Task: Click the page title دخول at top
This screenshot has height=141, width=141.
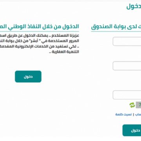Action: click(x=134, y=7)
